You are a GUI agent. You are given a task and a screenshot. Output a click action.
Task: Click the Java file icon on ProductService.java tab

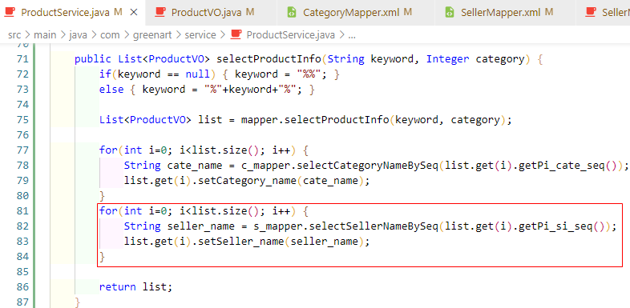(10, 12)
